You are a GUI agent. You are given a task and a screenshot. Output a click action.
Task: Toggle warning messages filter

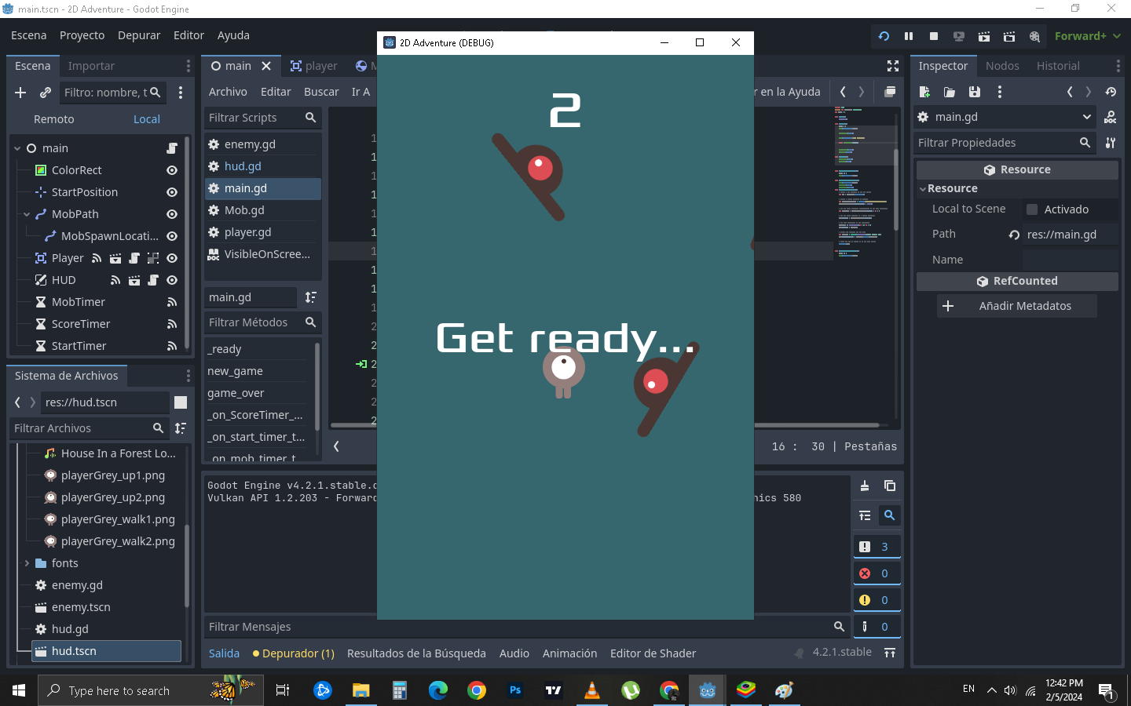tap(877, 600)
